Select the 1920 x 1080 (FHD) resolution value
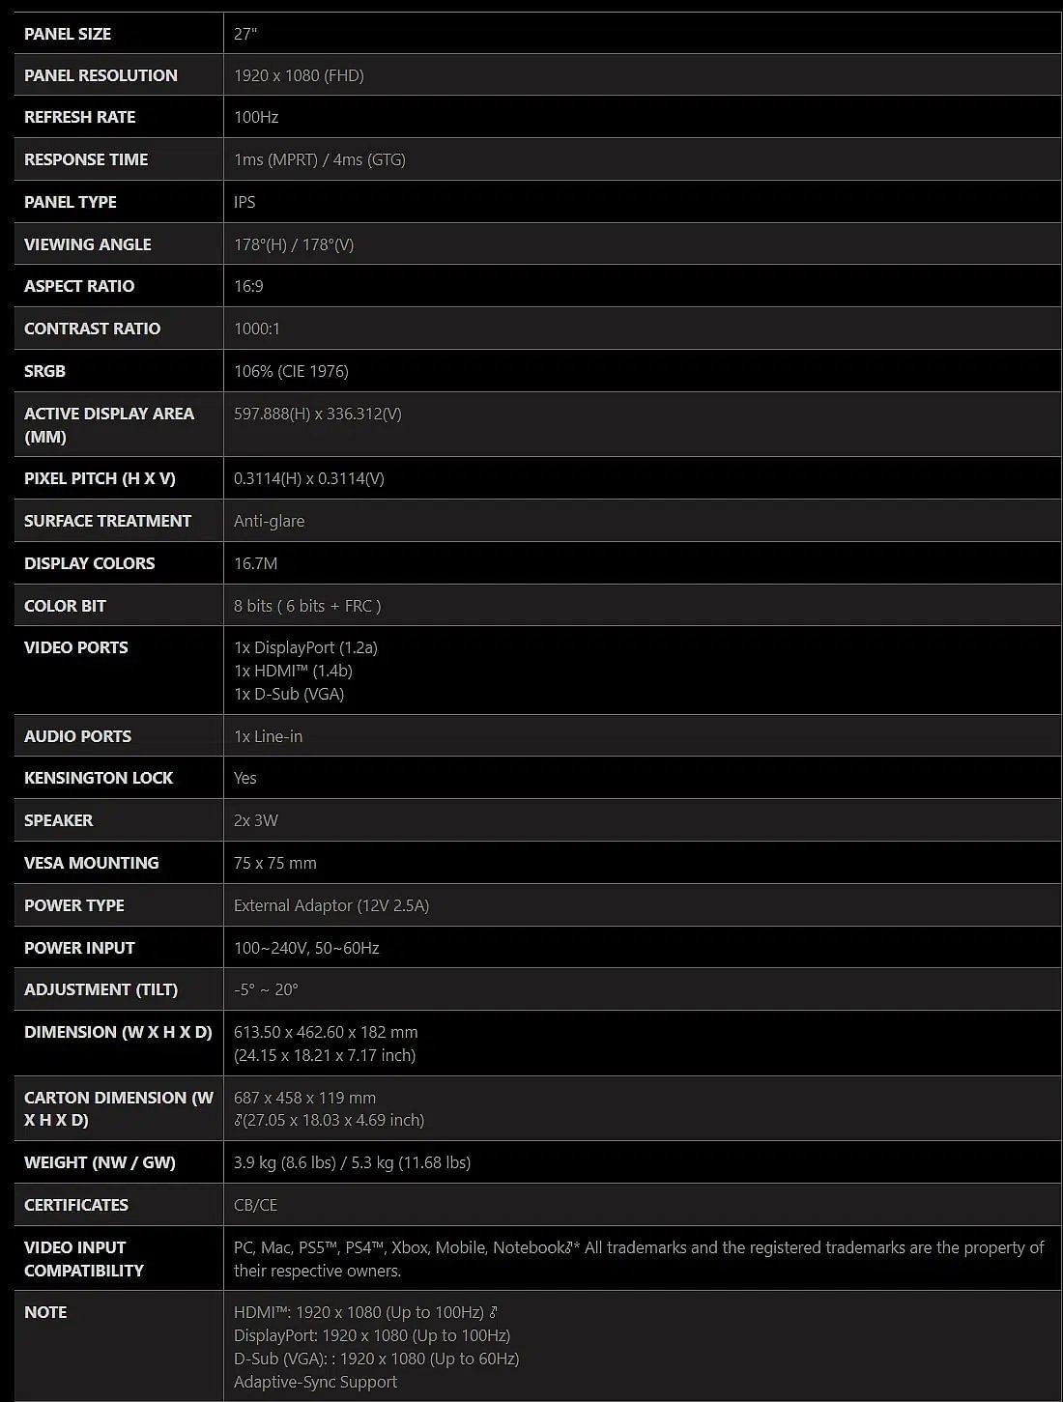The height and width of the screenshot is (1402, 1063). [299, 75]
